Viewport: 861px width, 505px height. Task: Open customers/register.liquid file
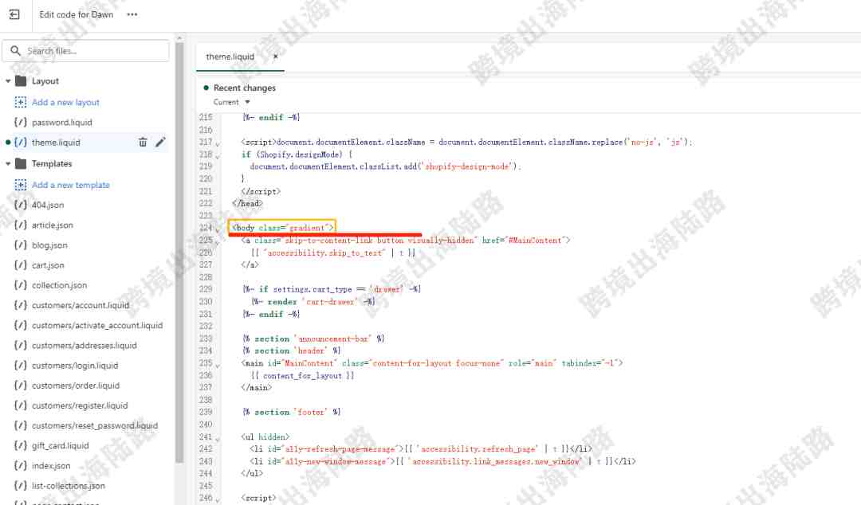80,405
